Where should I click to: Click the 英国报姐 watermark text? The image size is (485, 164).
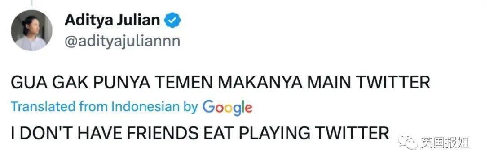tap(445, 143)
